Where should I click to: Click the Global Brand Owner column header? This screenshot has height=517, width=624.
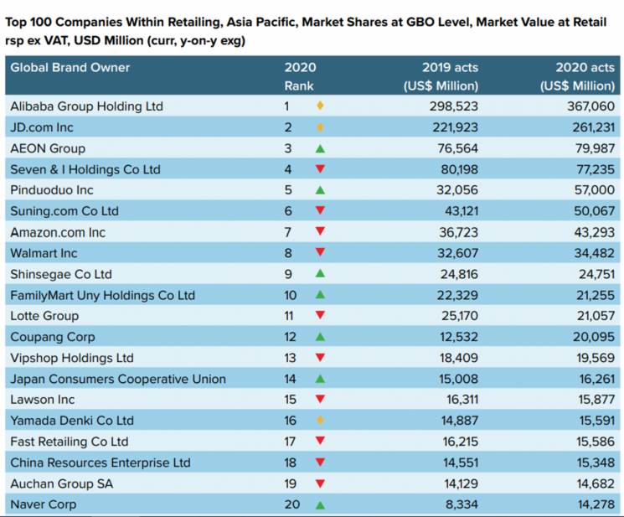point(70,67)
